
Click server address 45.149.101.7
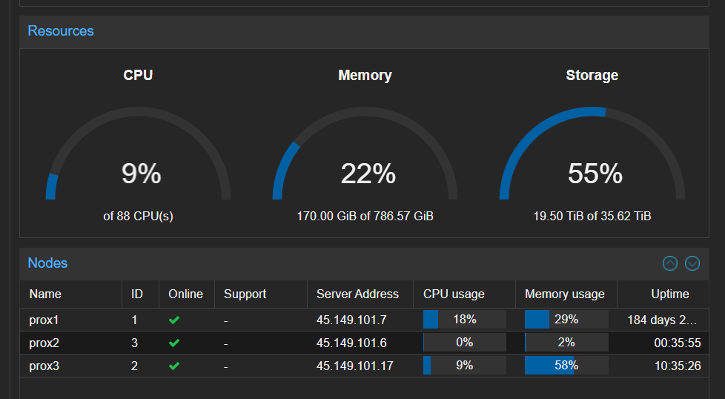(x=351, y=320)
